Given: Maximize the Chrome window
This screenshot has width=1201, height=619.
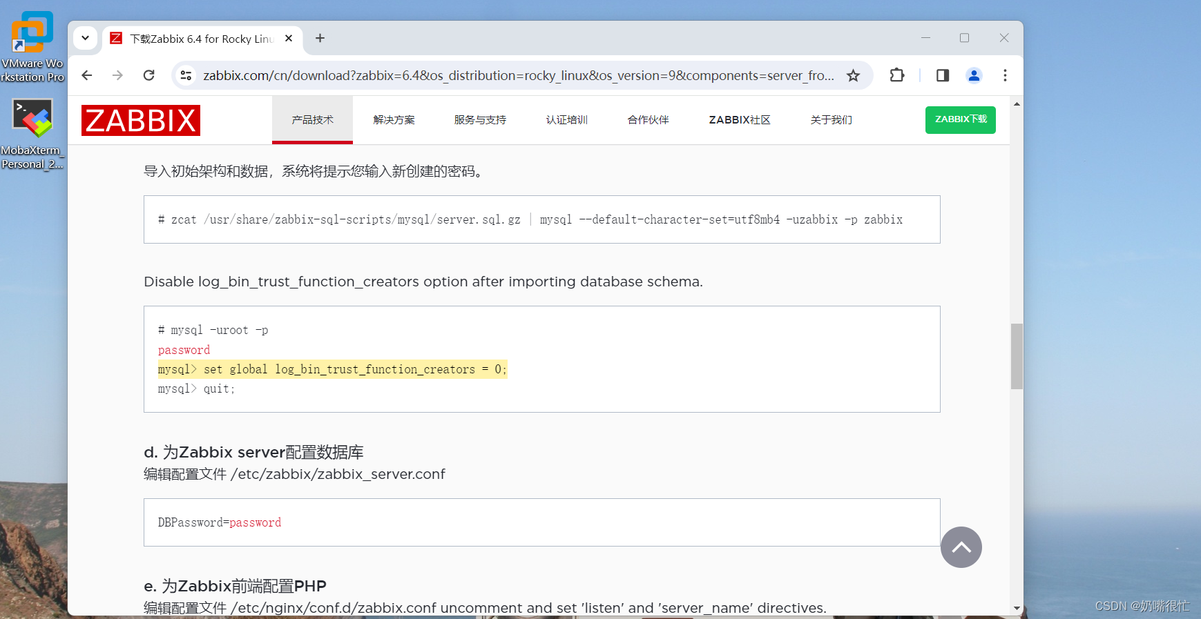Looking at the screenshot, I should (964, 38).
